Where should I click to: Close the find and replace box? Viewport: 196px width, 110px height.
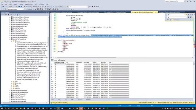192,15
